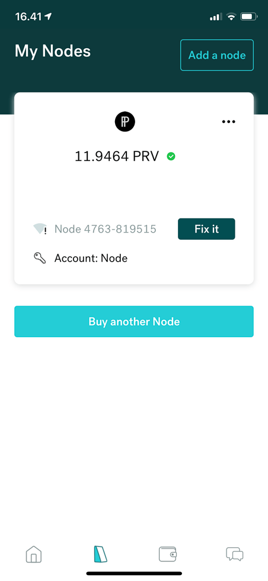
Task: Select the Node tab in bottom bar
Action: pos(100,555)
